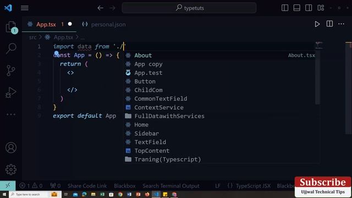
Task: Select the About suggestion
Action: click(221, 56)
